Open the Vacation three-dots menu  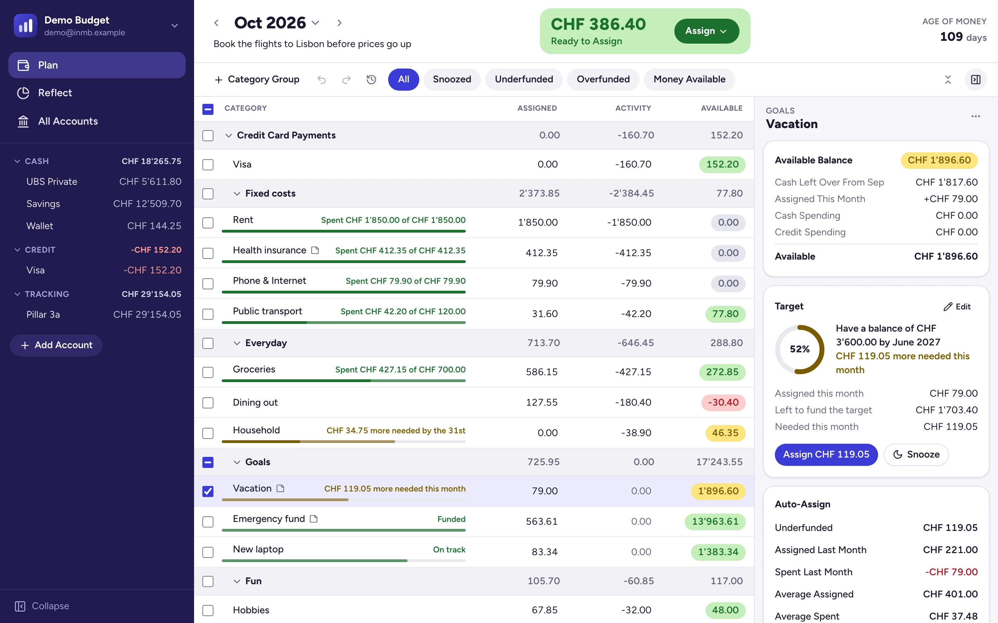pos(975,117)
